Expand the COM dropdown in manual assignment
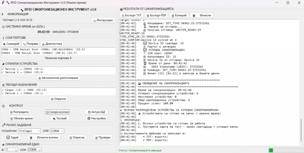 click(x=57, y=131)
